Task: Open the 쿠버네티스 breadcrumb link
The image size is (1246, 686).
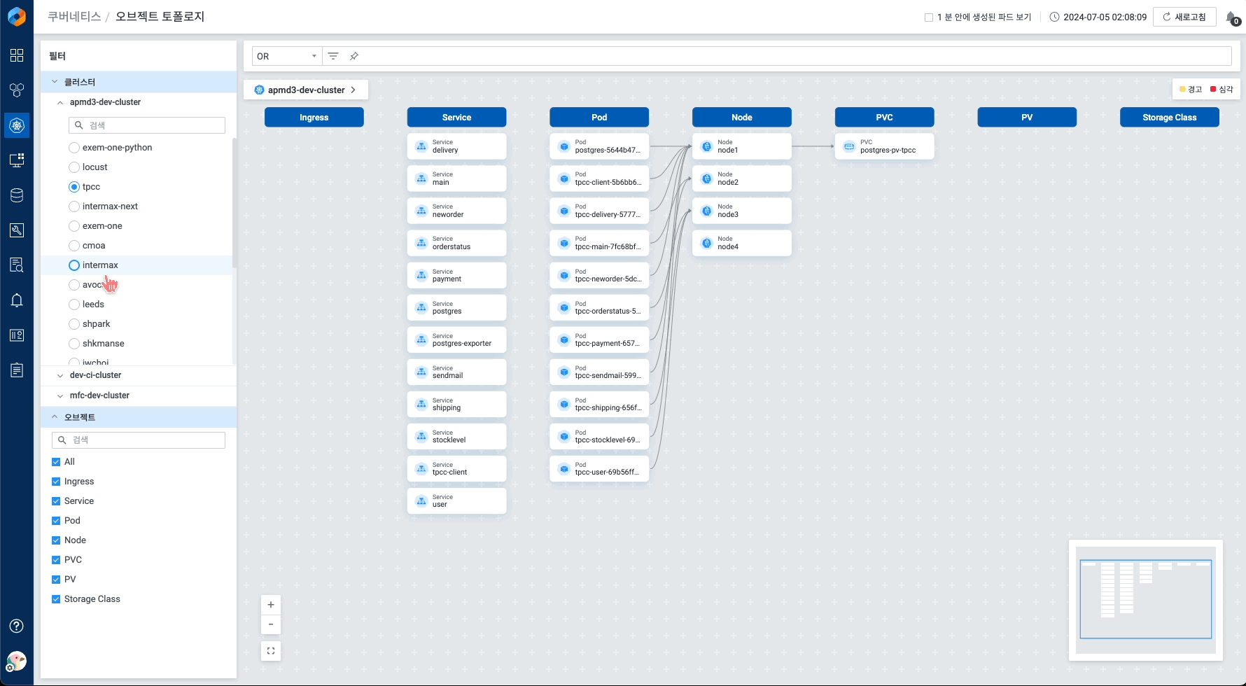Action: (x=74, y=16)
